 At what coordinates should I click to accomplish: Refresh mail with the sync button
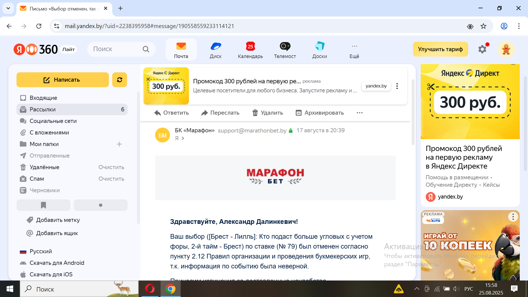(120, 80)
